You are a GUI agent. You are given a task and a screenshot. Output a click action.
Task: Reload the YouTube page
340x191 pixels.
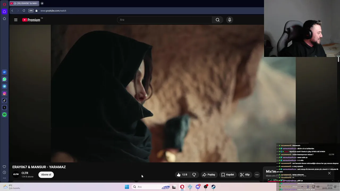tap(24, 11)
